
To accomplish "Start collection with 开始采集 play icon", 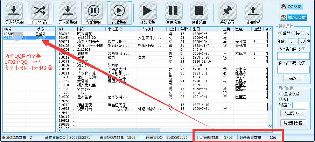I will pos(147,11).
